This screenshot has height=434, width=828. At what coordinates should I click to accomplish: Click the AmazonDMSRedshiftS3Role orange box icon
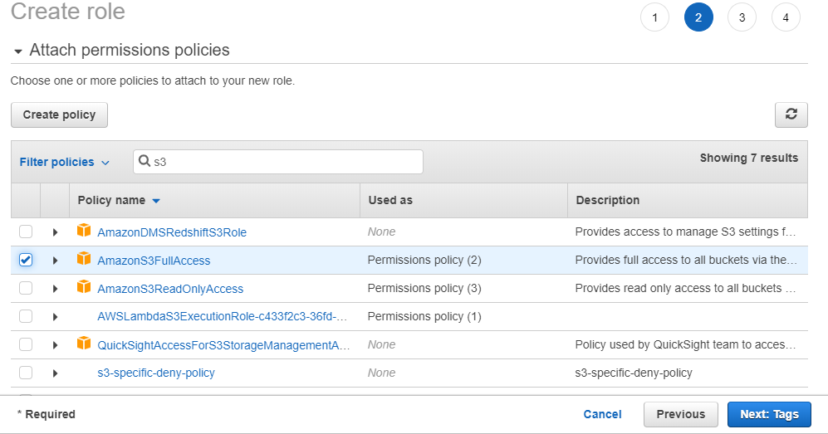(x=84, y=231)
